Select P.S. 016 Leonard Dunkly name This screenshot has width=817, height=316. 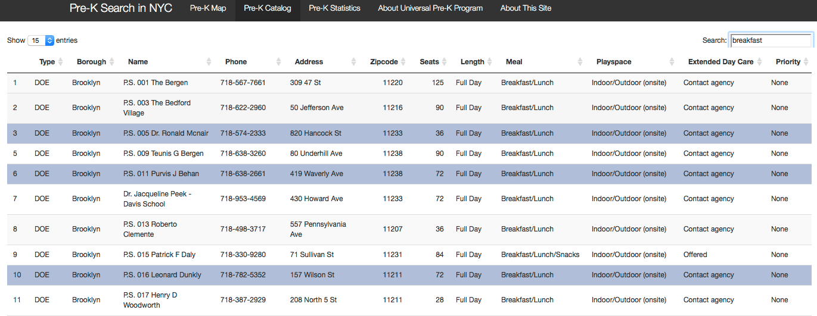(x=162, y=275)
